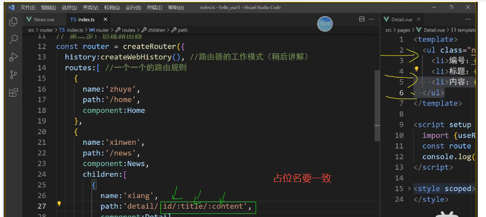The image size is (486, 217).
Task: Close the Detail.vue tab
Action: tap(418, 19)
